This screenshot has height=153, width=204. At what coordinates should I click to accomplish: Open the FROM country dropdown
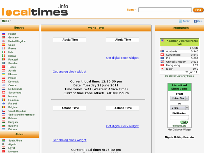[x=179, y=98]
